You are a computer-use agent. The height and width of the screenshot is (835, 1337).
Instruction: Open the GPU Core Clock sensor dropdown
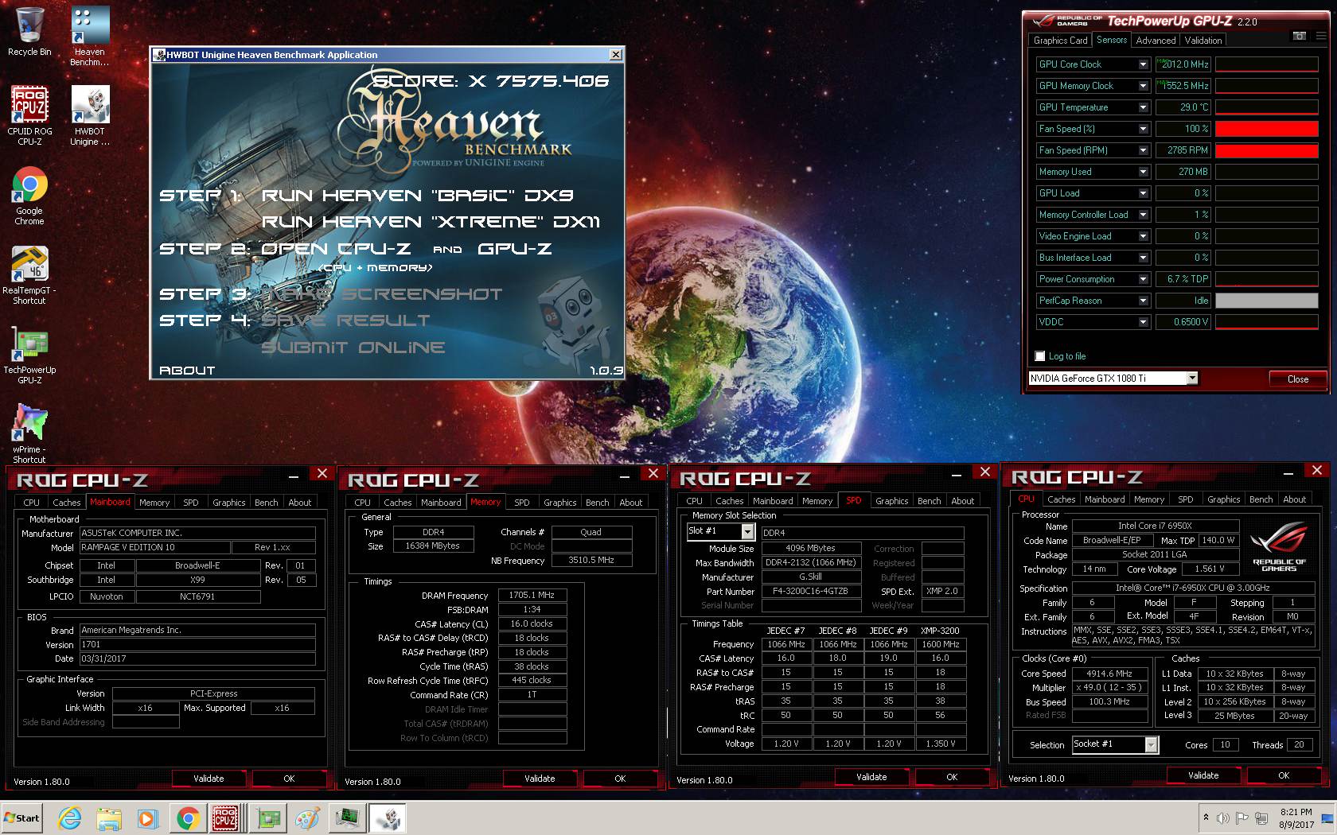(1144, 64)
